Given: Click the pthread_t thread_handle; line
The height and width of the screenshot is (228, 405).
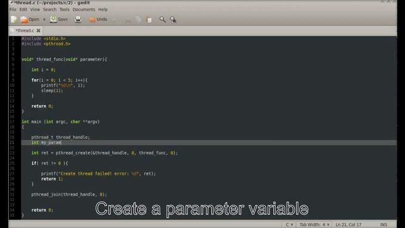Looking at the screenshot, I should (x=61, y=137).
